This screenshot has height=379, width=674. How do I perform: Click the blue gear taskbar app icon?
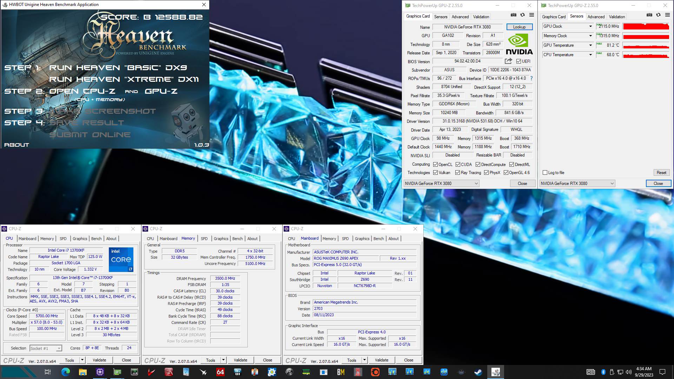(x=272, y=372)
